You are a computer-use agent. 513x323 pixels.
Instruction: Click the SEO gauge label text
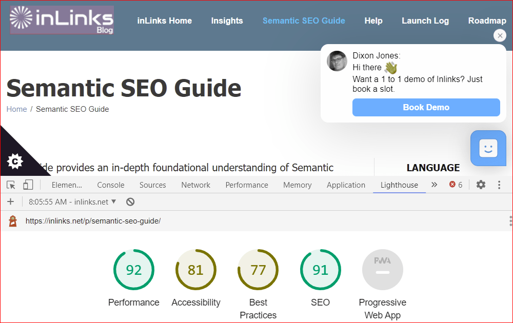click(320, 302)
